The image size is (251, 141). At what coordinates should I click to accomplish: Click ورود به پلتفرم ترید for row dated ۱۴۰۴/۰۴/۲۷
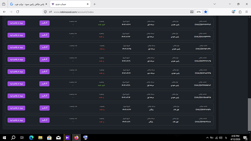tap(16, 23)
